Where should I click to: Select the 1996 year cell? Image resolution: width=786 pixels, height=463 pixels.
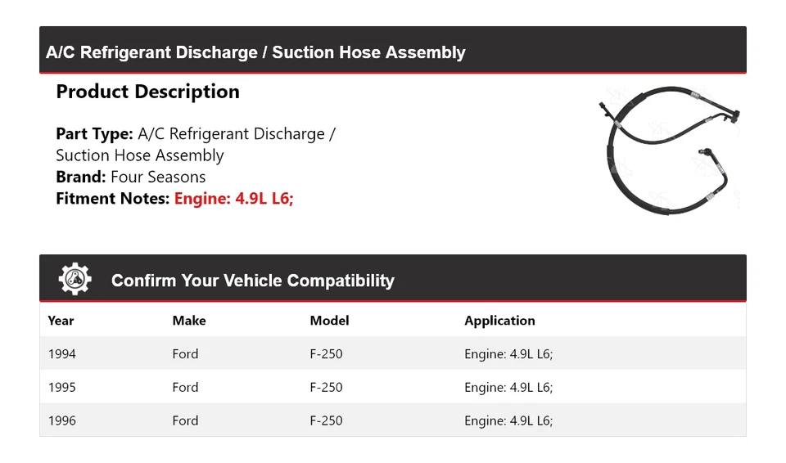62,421
